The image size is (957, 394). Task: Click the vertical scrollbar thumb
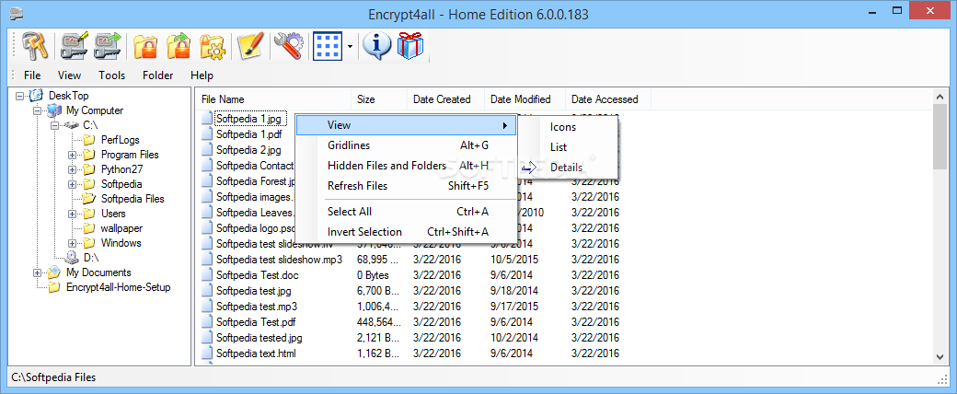pyautogui.click(x=940, y=137)
